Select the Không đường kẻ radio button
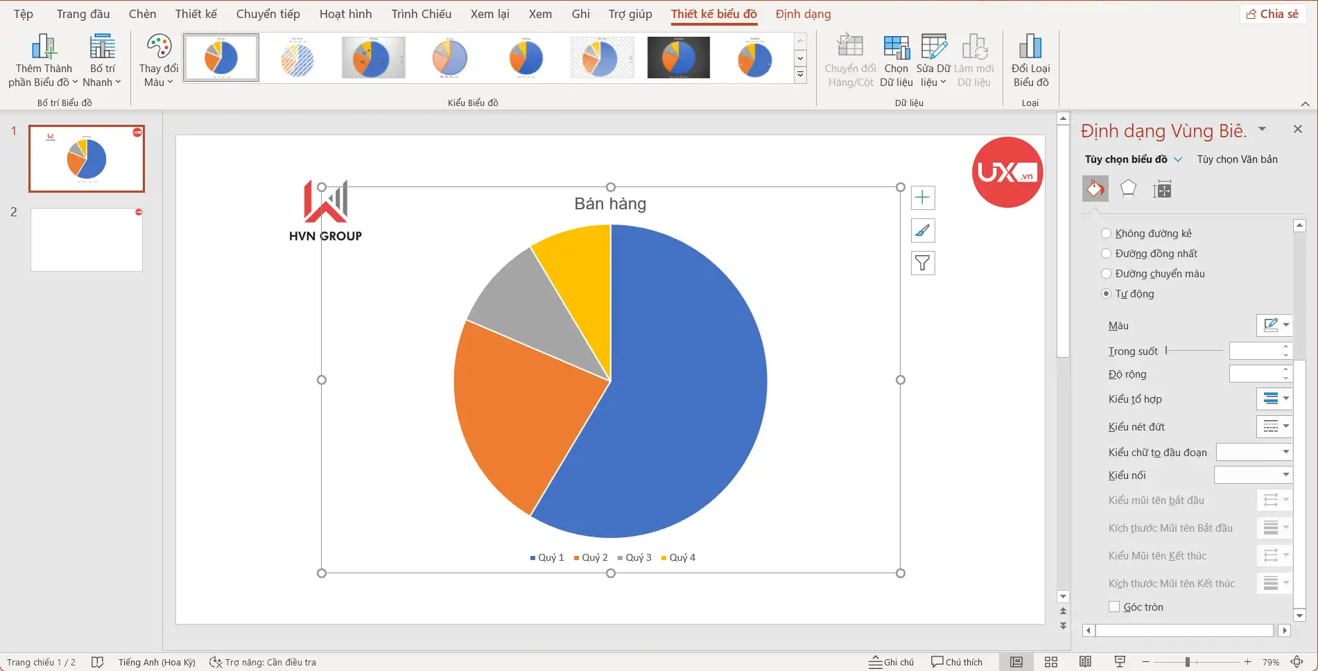Viewport: 1318px width, 671px height. tap(1107, 234)
